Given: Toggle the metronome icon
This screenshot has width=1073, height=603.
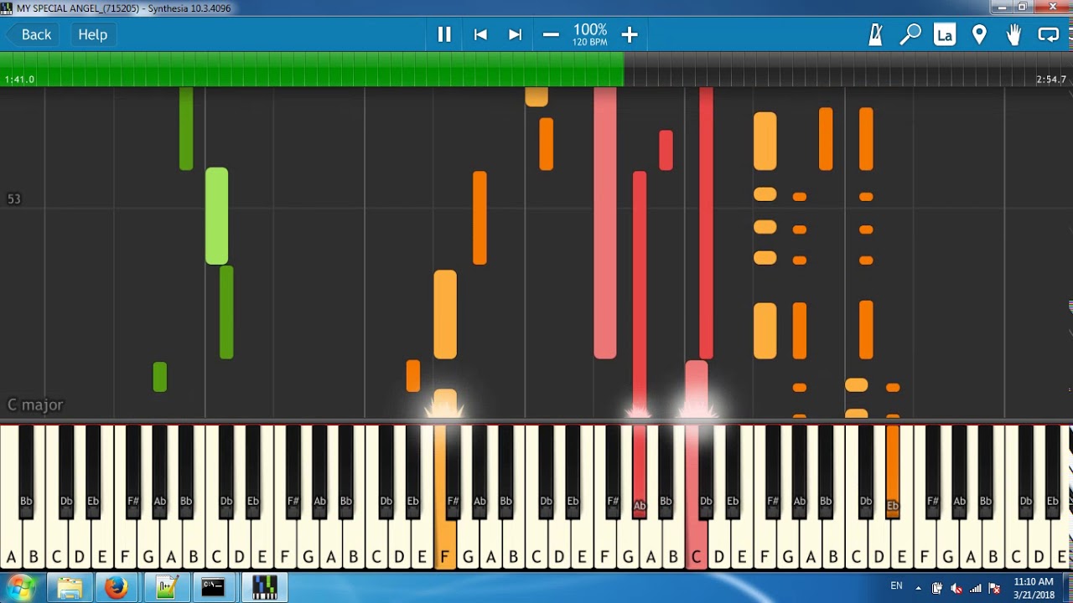Looking at the screenshot, I should tap(876, 34).
